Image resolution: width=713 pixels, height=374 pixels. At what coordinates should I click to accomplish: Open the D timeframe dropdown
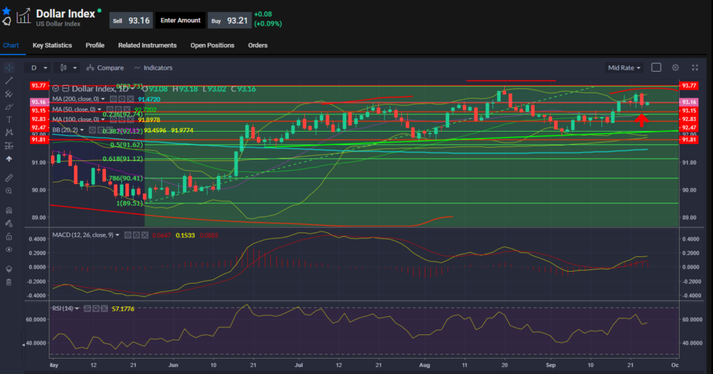pyautogui.click(x=39, y=68)
